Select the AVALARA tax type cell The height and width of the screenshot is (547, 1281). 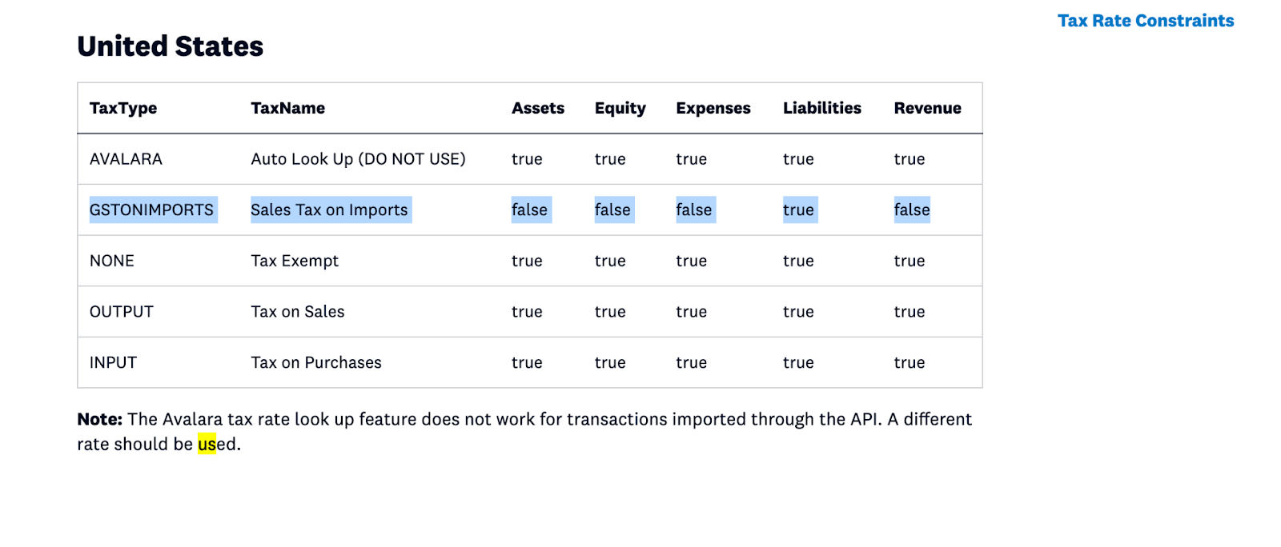[126, 159]
